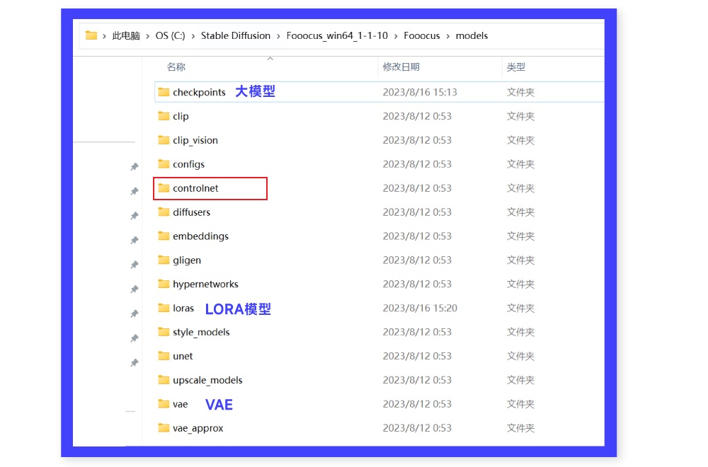708x467 pixels.
Task: Open the checkpoints folder icon
Action: [164, 92]
